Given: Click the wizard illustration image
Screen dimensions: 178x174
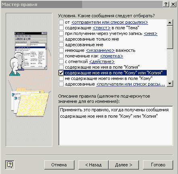Looking at the screenshot, I should click(29, 80).
